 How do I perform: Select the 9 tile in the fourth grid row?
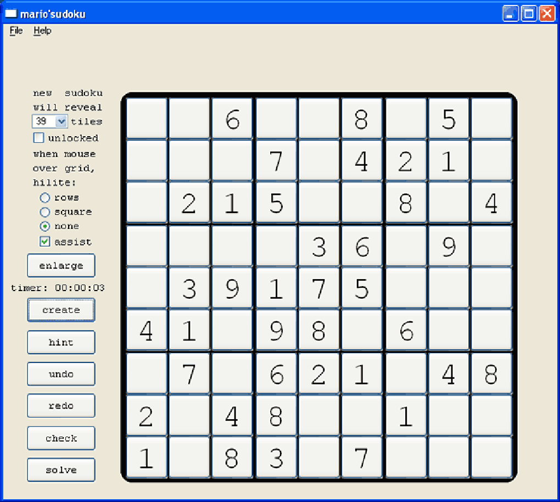coord(449,246)
